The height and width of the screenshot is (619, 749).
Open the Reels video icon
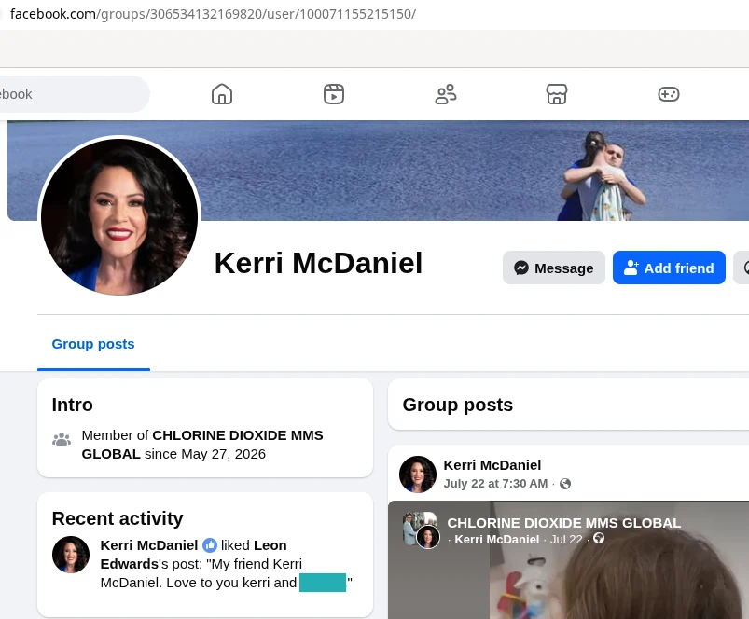pos(333,94)
